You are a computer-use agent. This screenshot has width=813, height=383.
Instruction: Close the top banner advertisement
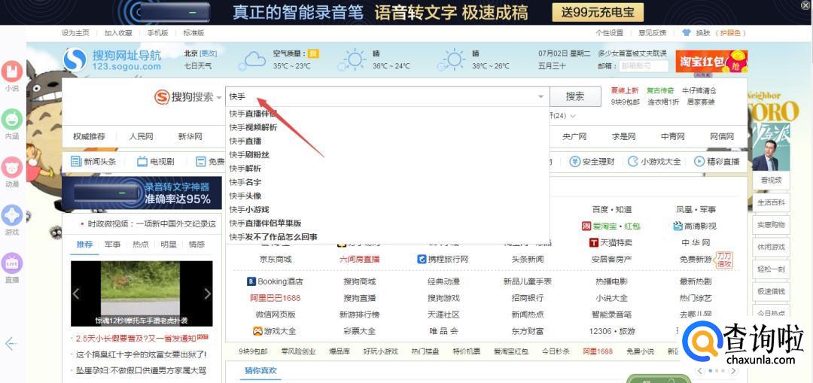(x=805, y=6)
